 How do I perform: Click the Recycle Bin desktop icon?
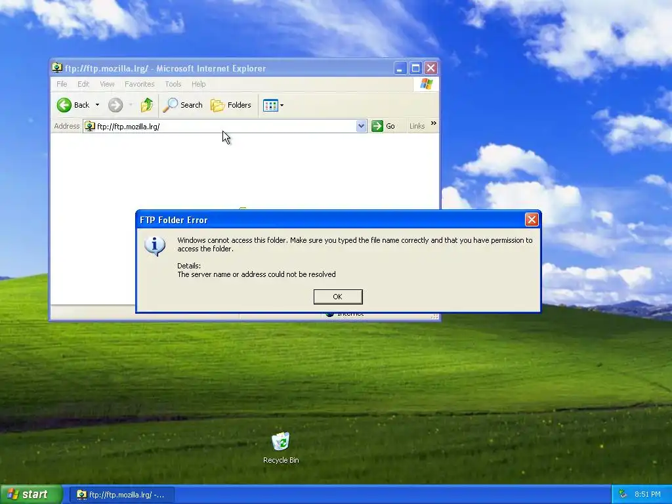[x=281, y=448]
